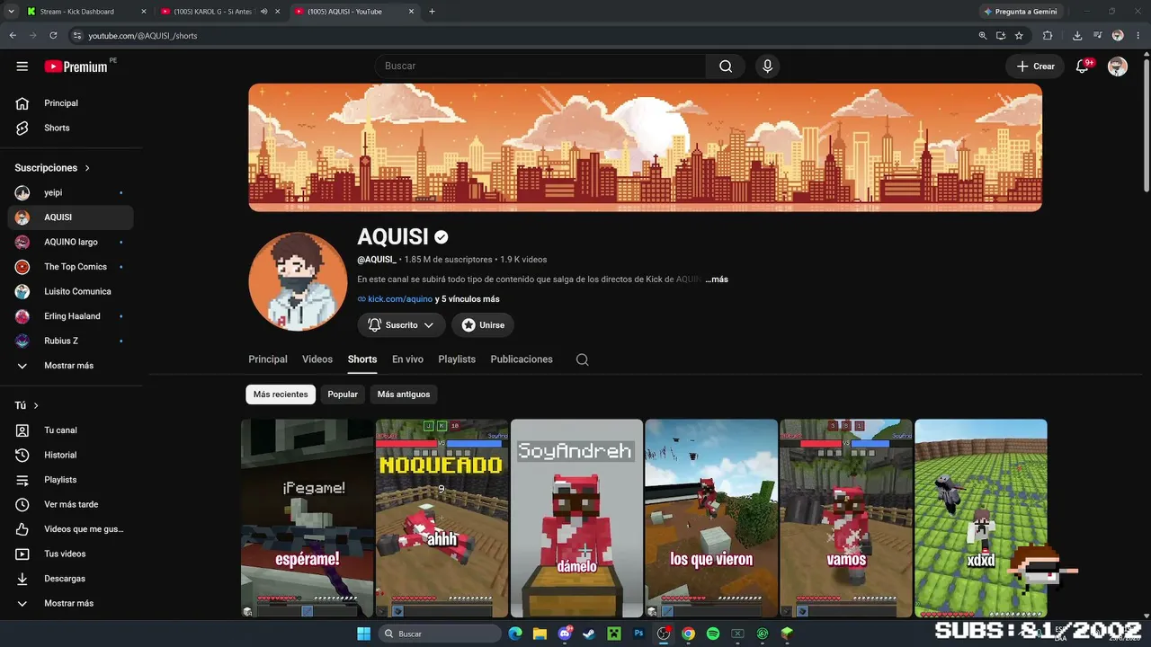Open Chrome media controls
1151x647 pixels.
[x=1097, y=36]
